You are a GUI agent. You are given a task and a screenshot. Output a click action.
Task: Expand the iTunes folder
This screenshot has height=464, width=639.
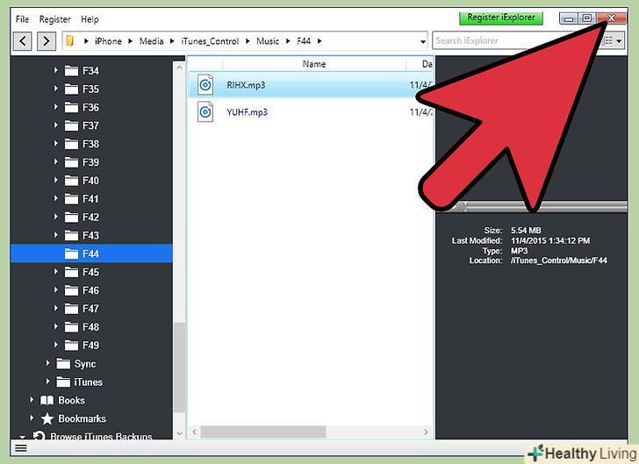click(x=47, y=382)
